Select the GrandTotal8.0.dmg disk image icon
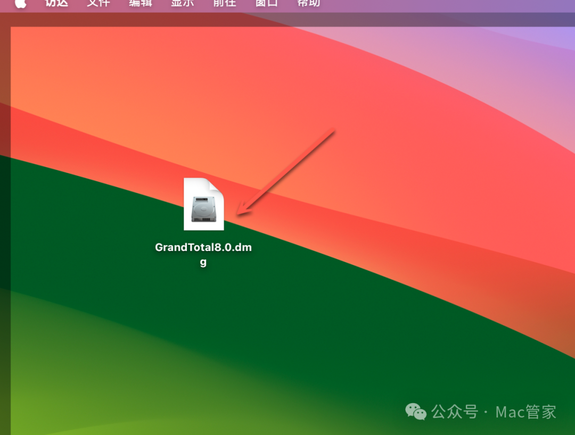This screenshot has height=435, width=575. 203,204
